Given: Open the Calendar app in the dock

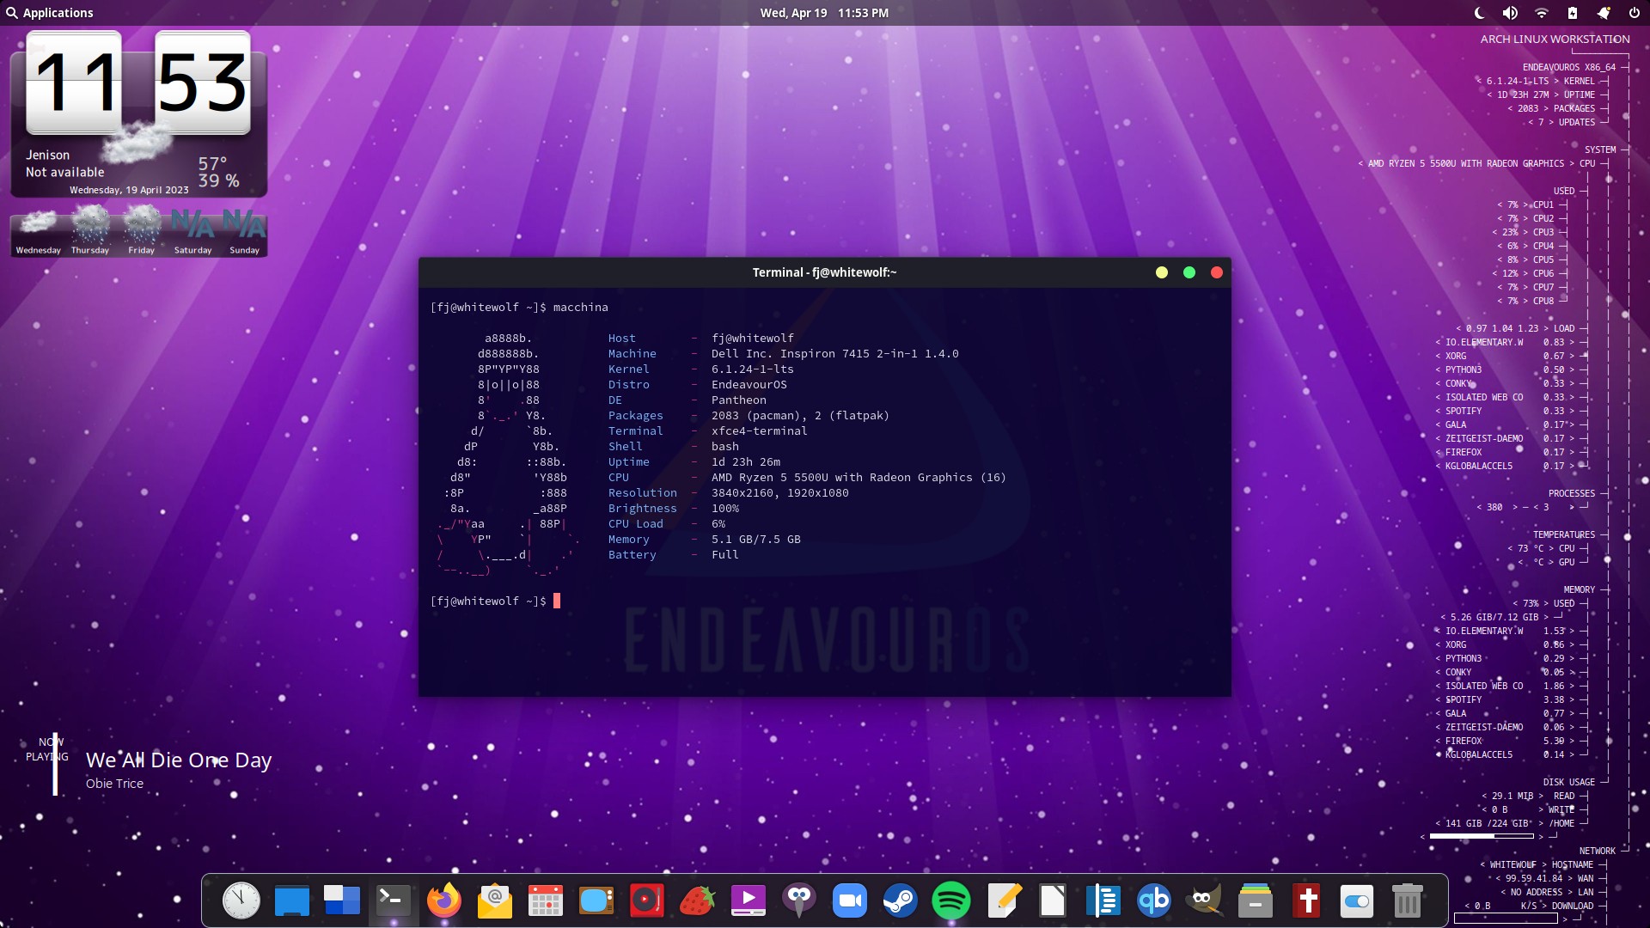Looking at the screenshot, I should (x=545, y=901).
